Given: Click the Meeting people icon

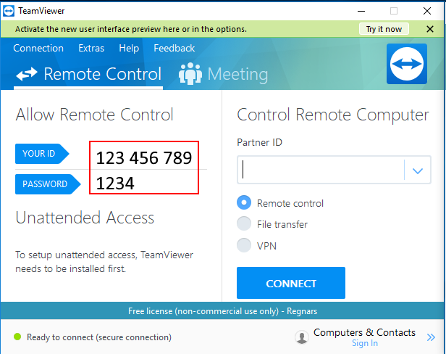Looking at the screenshot, I should point(190,74).
